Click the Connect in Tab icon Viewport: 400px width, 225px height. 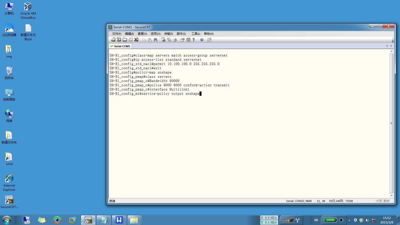pos(124,40)
